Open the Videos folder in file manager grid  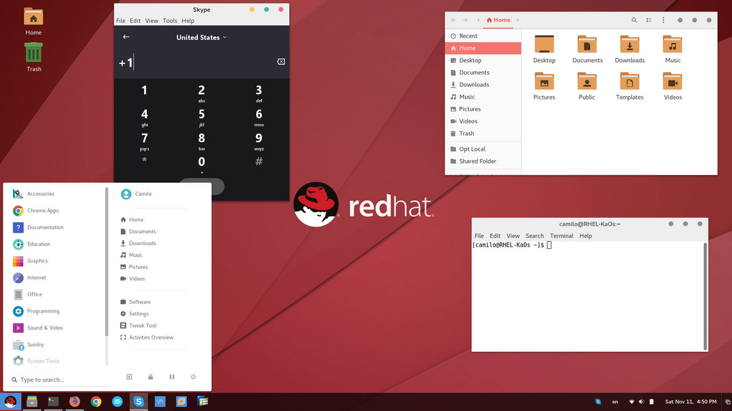[x=673, y=86]
